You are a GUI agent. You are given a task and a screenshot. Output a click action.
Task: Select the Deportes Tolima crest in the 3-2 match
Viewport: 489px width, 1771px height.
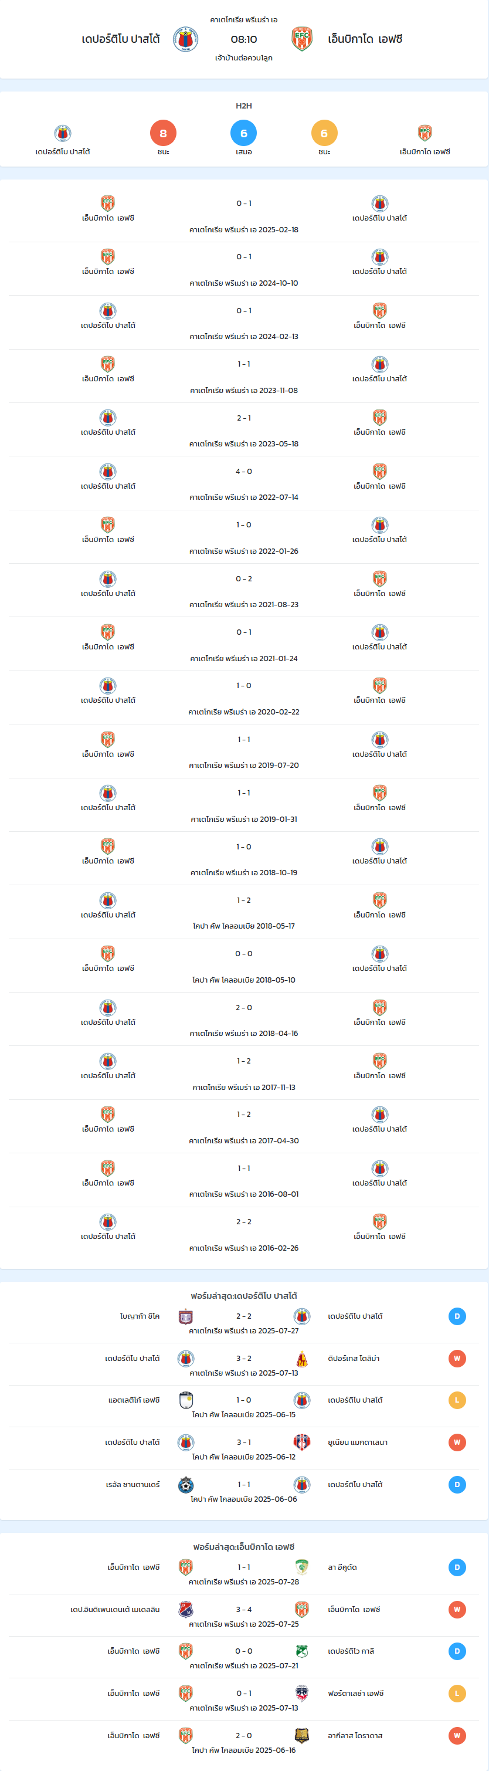click(x=302, y=1359)
